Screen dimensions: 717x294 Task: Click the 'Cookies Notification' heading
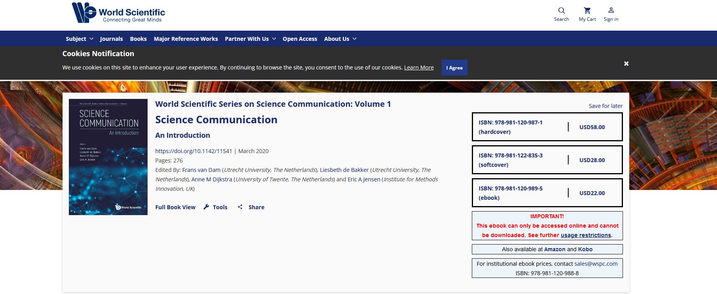pyautogui.click(x=98, y=54)
